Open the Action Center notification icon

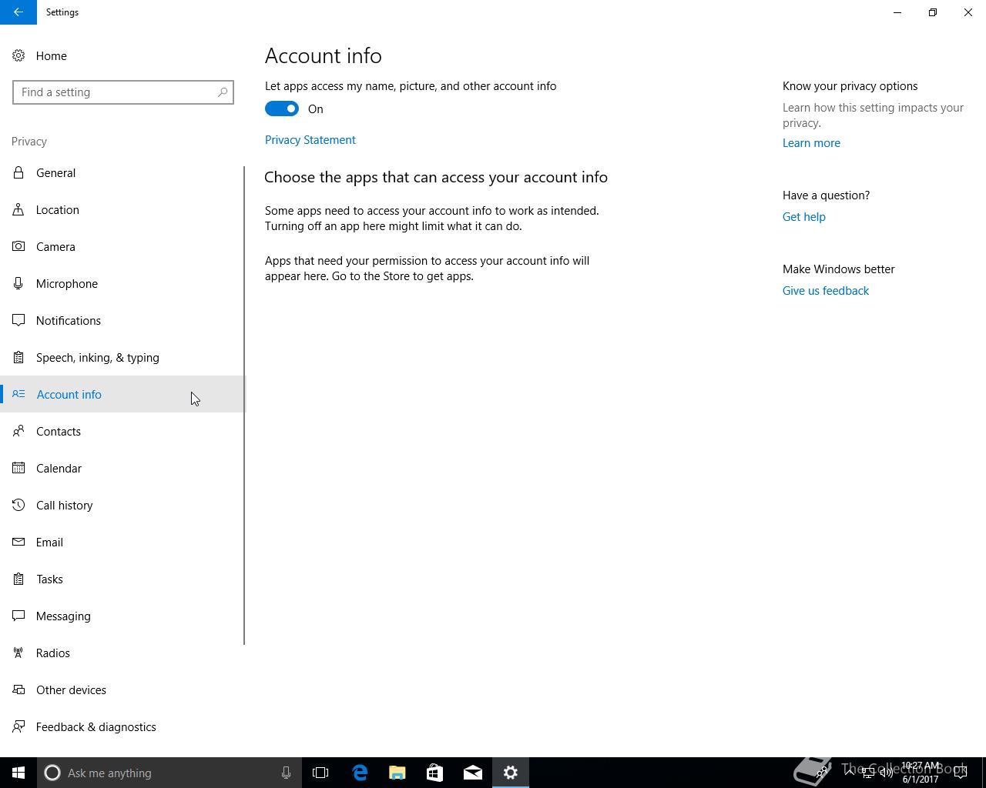coord(961,773)
